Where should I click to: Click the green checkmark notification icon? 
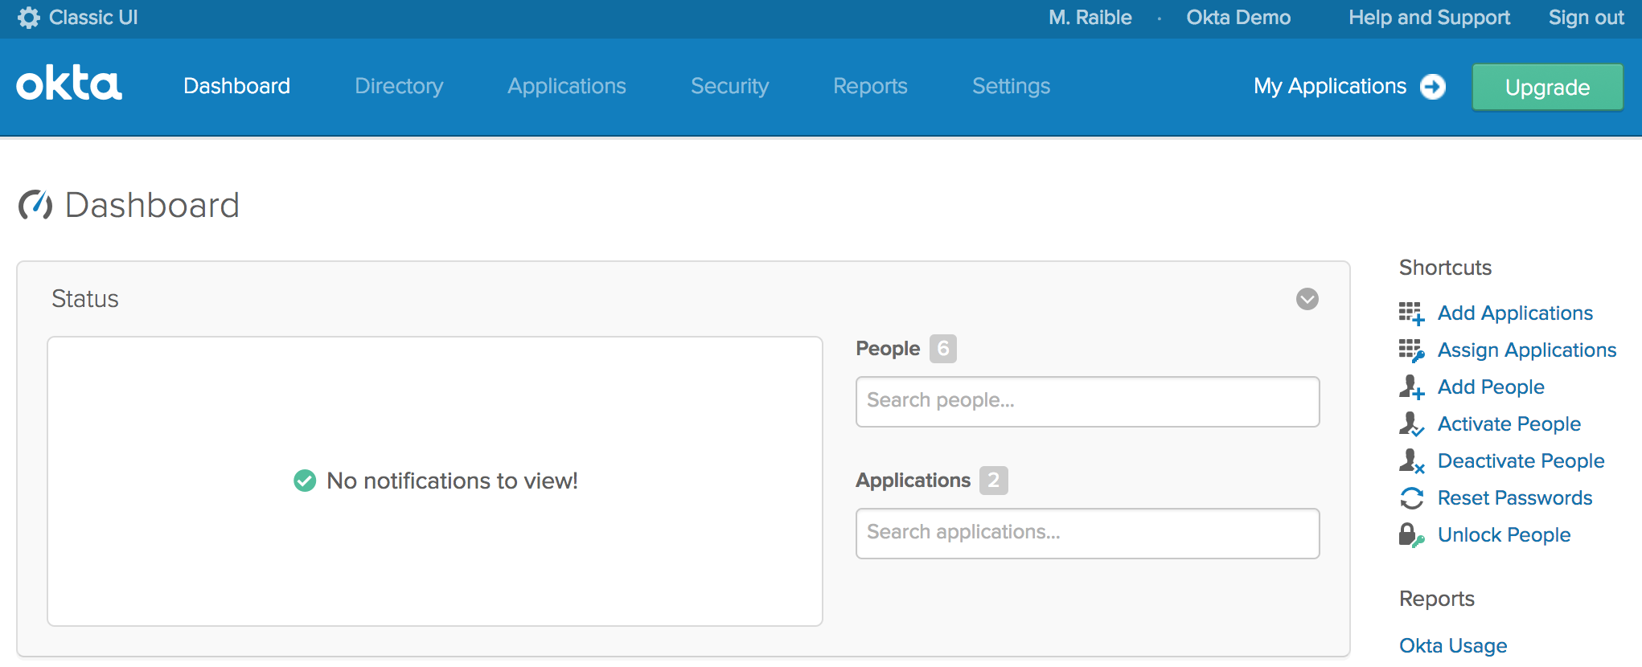[x=305, y=481]
